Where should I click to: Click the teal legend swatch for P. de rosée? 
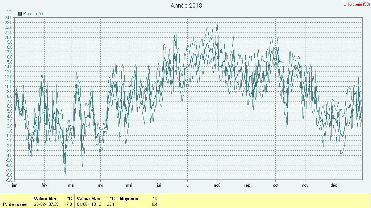20,14
